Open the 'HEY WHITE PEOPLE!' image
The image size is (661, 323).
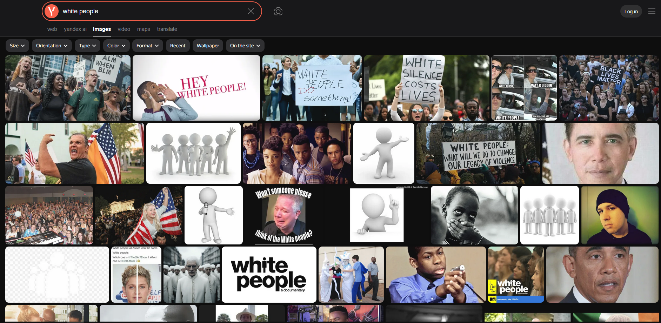click(196, 88)
